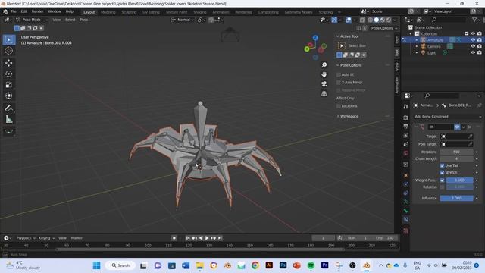Switch to the Sculpting workspace tab
485x273 pixels.
click(129, 12)
